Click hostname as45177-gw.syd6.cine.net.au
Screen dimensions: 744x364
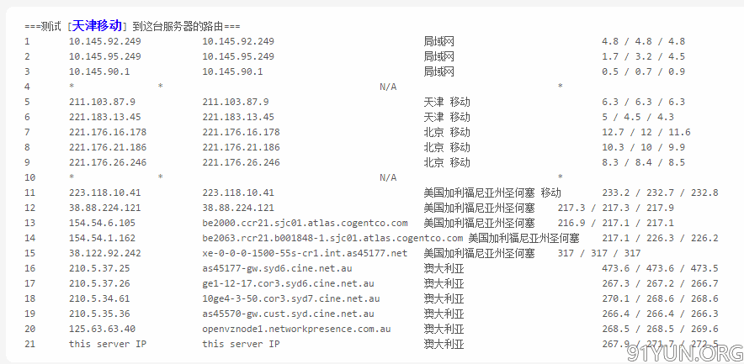[x=277, y=268]
